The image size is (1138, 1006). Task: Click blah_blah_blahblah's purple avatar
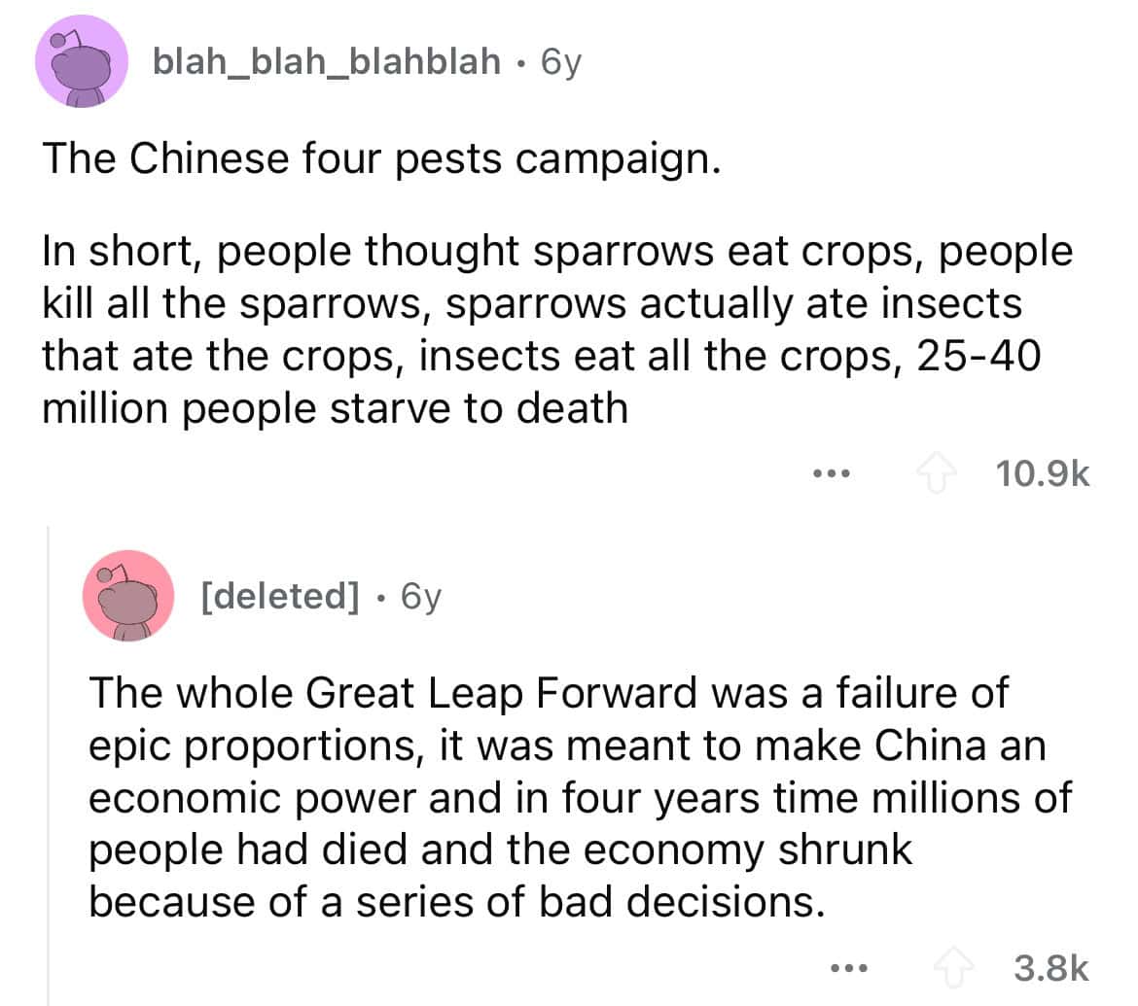[x=81, y=62]
